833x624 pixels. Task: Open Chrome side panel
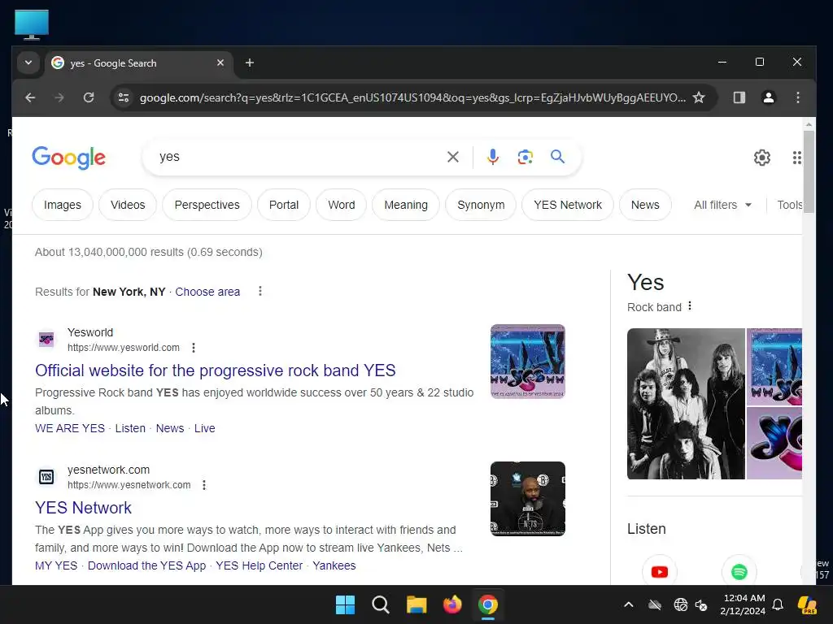click(739, 97)
